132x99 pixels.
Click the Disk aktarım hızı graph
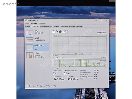[79, 63]
